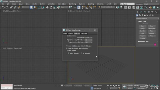Screen dimensions: 160x90
Task: Open the selection filter All dropdown
Action: [25, 7]
